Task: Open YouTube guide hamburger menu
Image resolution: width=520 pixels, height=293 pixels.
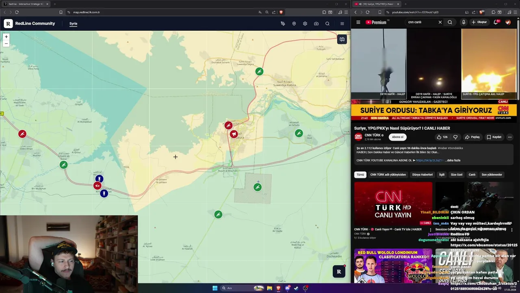Action: 358,22
